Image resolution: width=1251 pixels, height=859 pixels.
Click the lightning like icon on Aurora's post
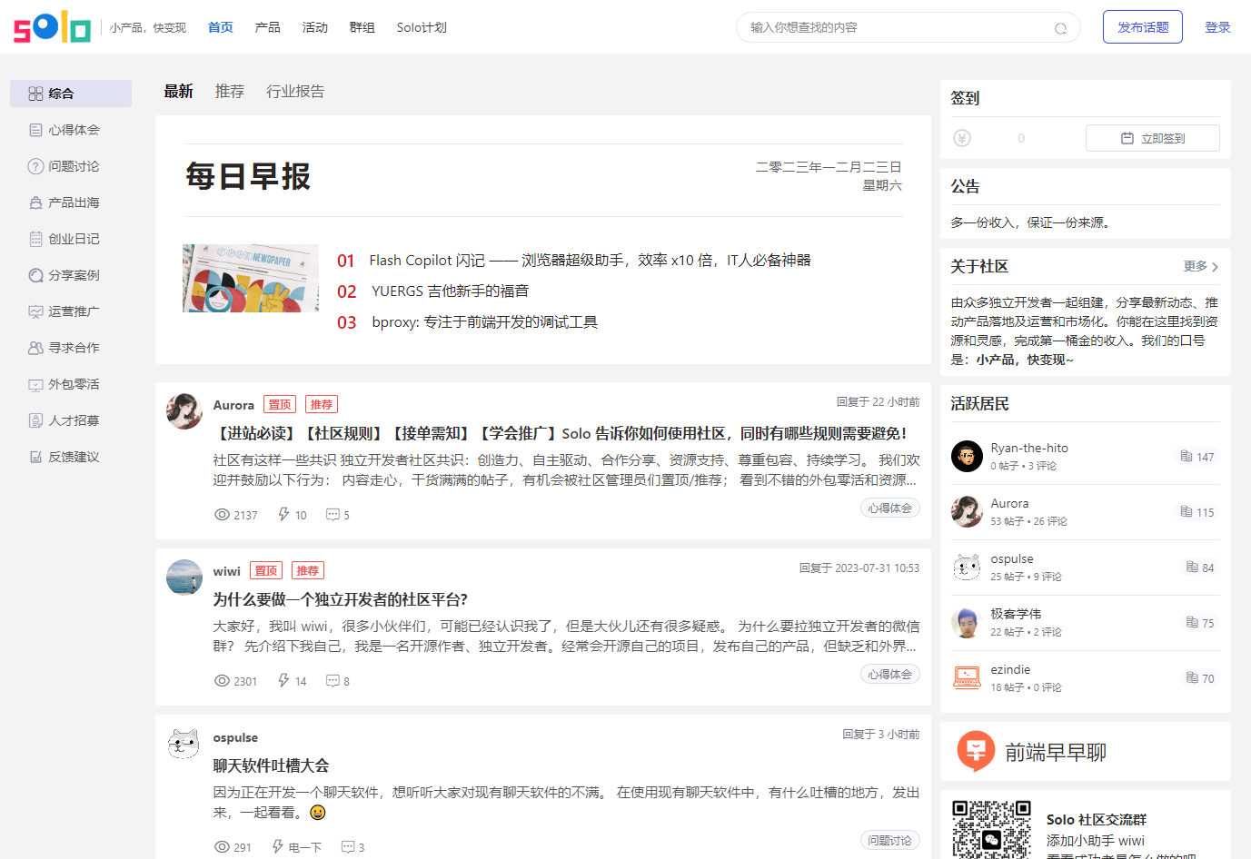click(283, 515)
